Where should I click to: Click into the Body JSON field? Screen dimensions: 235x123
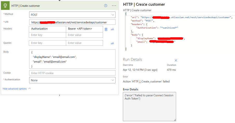[x=72, y=59]
